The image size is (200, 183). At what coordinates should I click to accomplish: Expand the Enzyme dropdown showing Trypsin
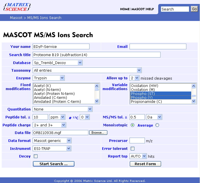[x=49, y=78]
